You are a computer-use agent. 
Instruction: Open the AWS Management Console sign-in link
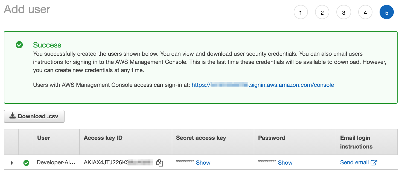263,85
